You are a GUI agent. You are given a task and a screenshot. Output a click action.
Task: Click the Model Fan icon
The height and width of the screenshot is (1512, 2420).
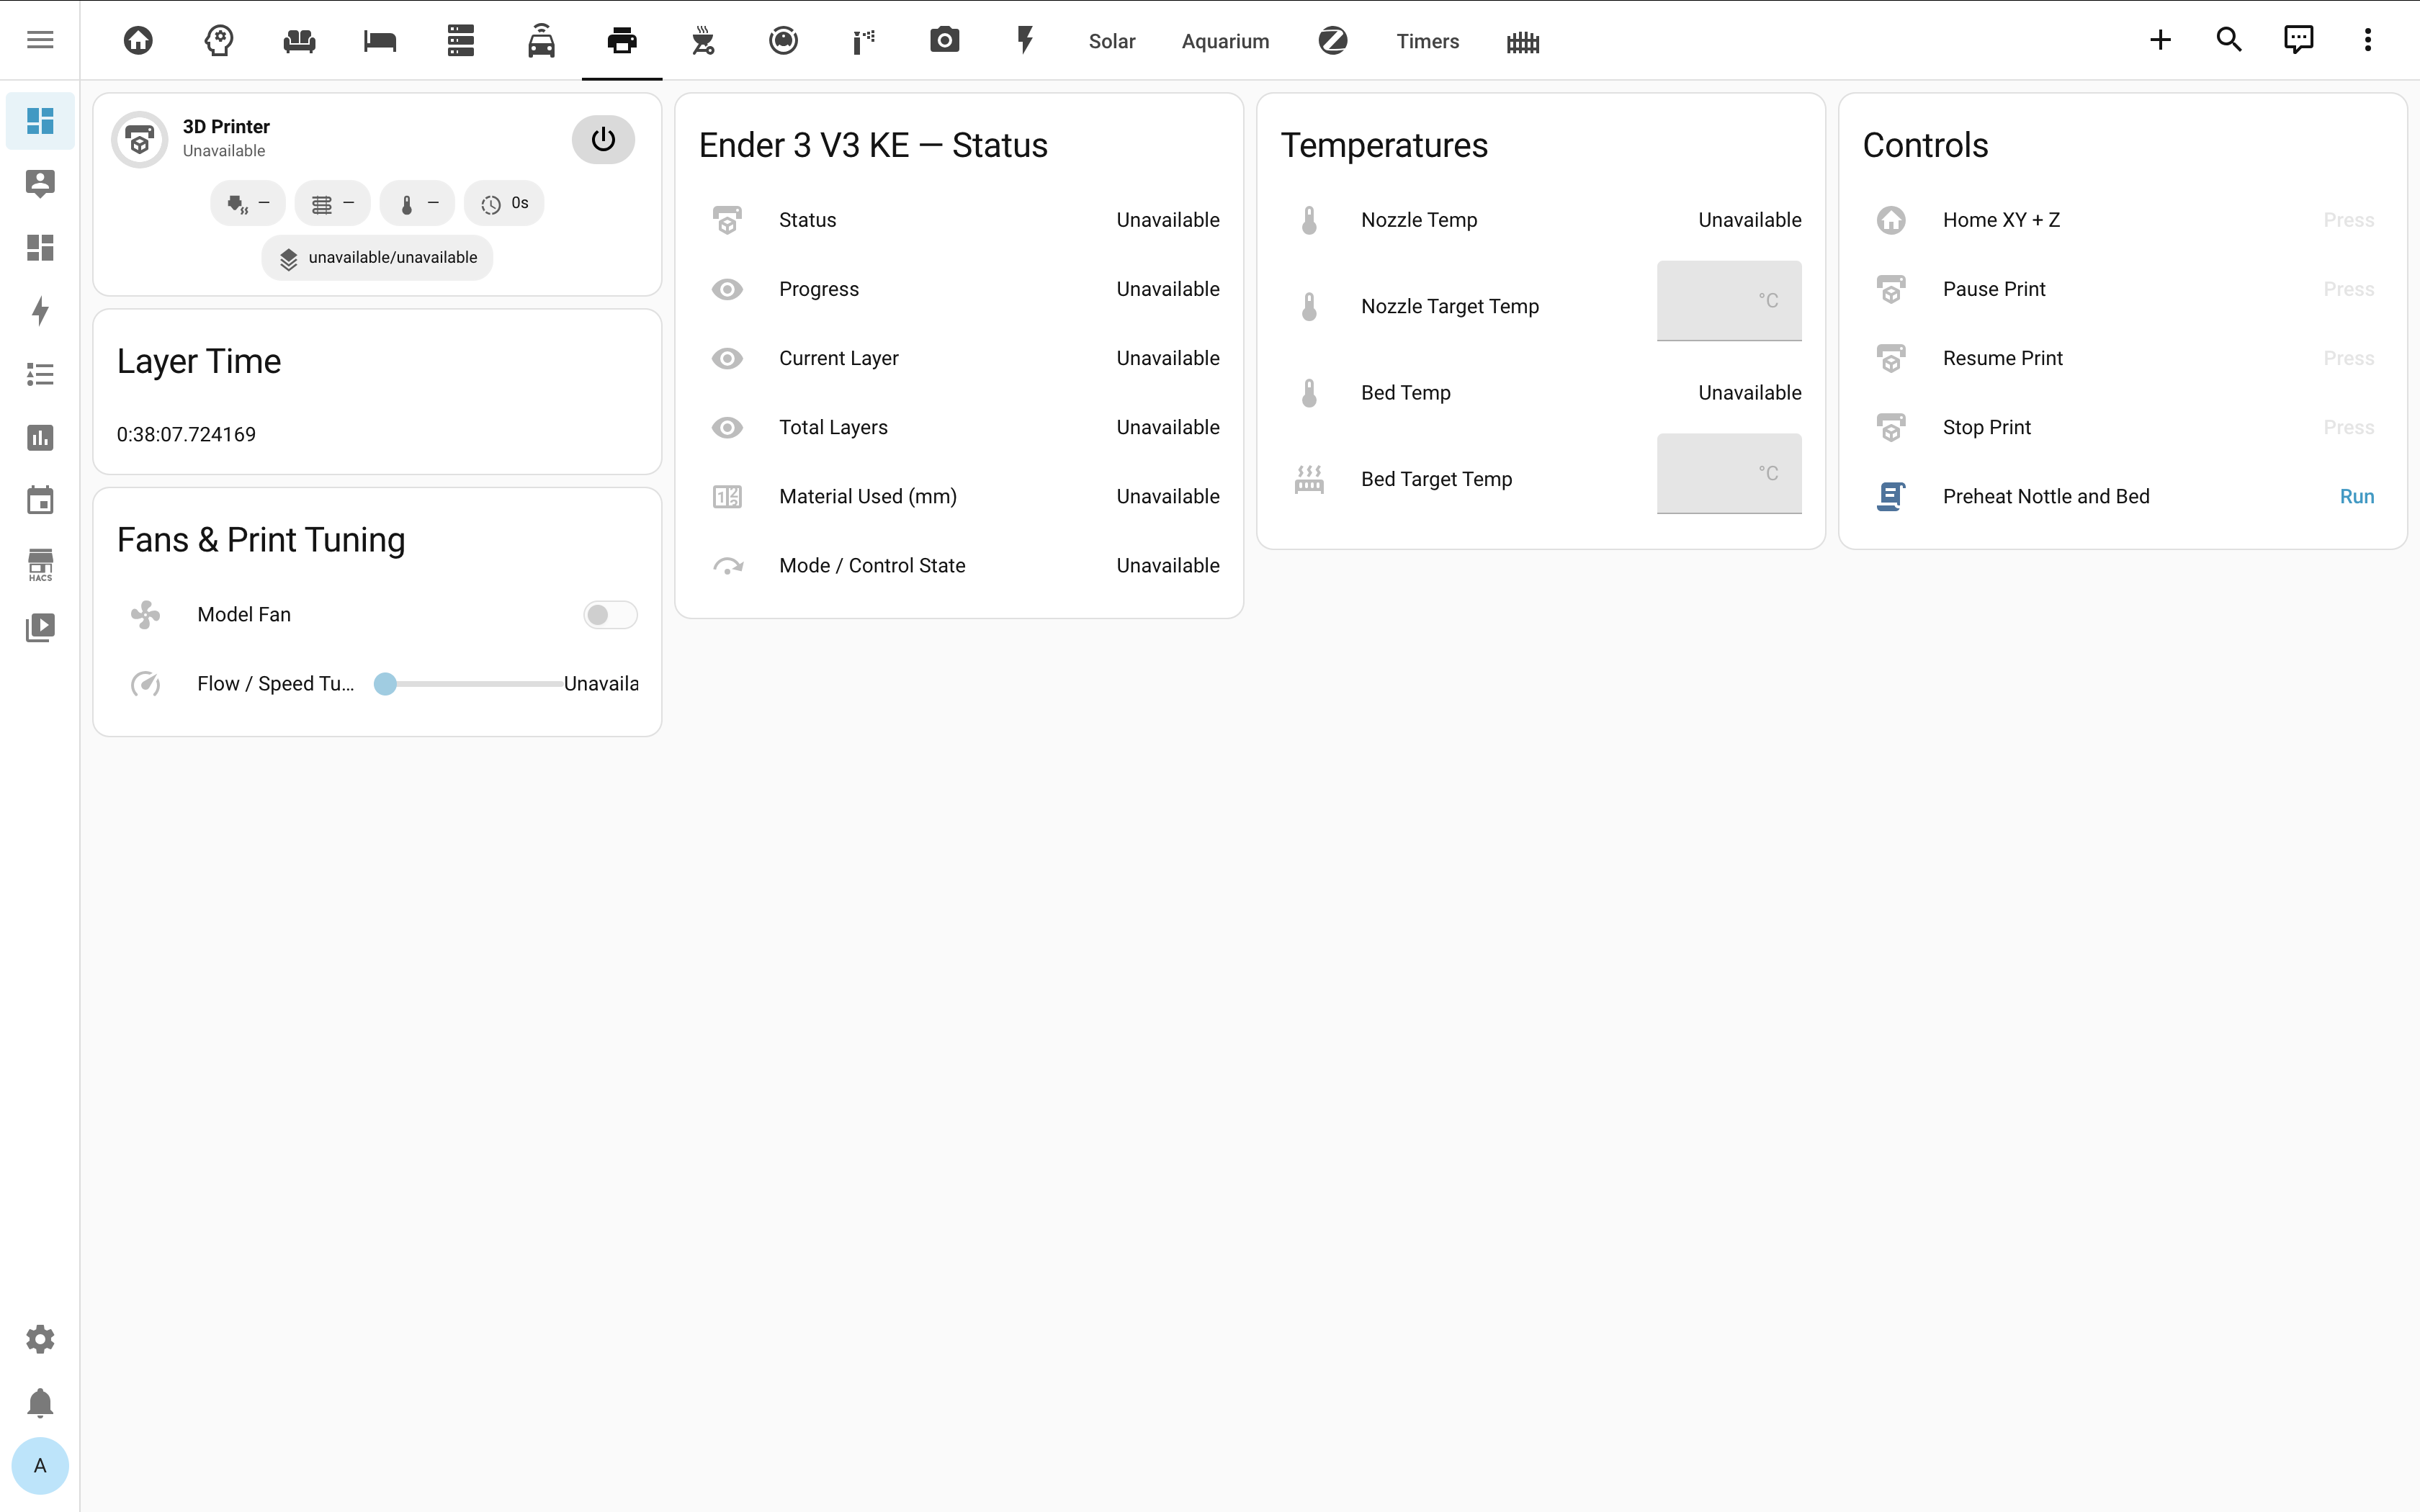146,615
